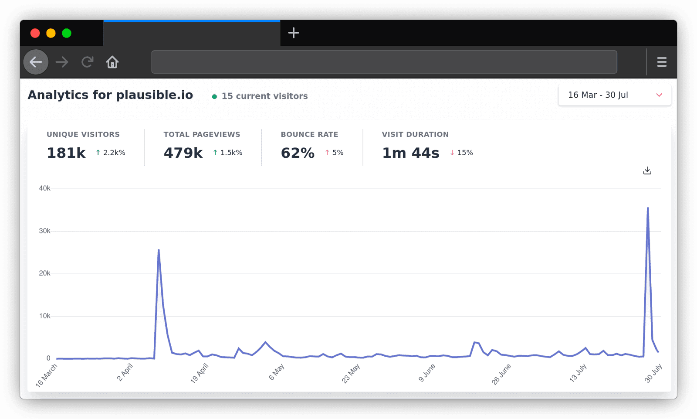
Task: Click inside the browser address bar
Action: (x=383, y=62)
